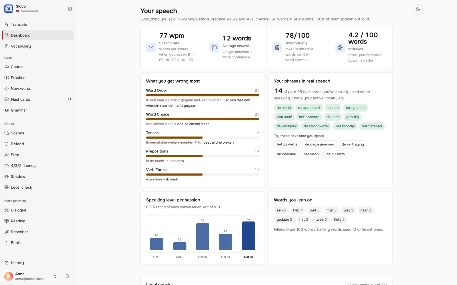Screen dimensions: 457x285
Task: Click the 'fiets 2' word chip
Action: coord(339,219)
